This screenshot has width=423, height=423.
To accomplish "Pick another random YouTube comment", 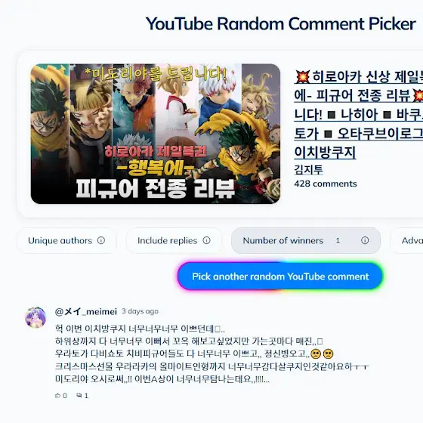I will coord(280,276).
